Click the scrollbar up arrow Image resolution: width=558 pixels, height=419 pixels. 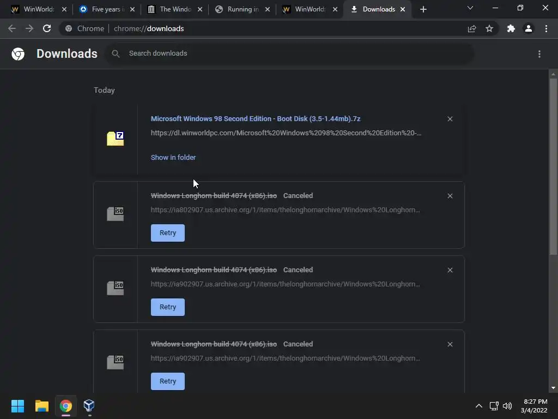tap(553, 74)
